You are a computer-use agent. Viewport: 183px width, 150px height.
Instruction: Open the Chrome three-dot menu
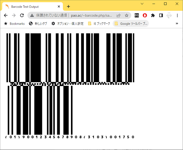pos(177,15)
